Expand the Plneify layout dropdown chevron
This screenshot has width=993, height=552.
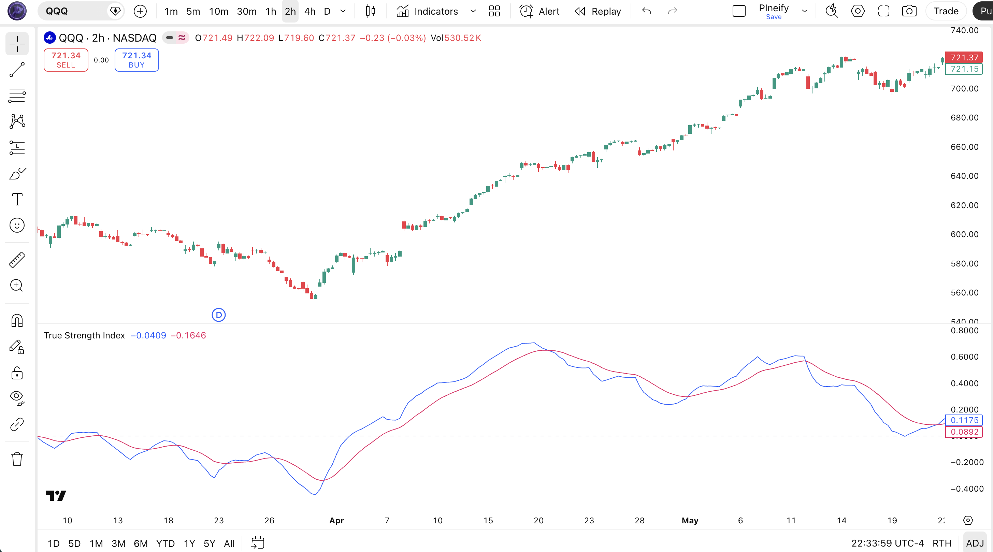[x=805, y=11]
